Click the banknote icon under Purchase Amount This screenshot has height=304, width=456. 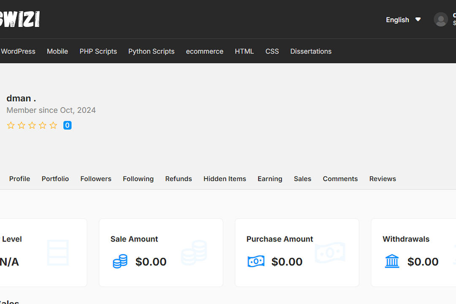256,261
